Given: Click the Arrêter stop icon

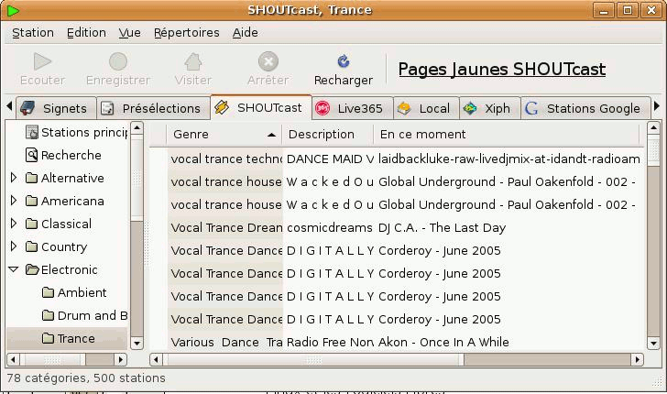Looking at the screenshot, I should click(x=268, y=61).
